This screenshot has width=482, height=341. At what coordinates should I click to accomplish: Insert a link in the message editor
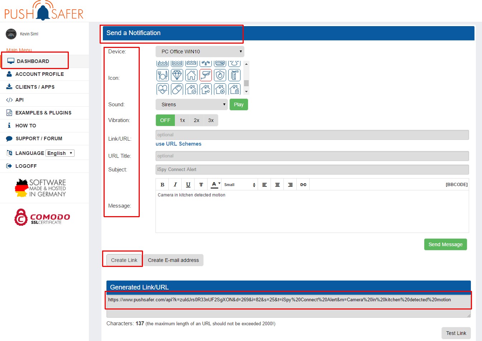coord(303,185)
